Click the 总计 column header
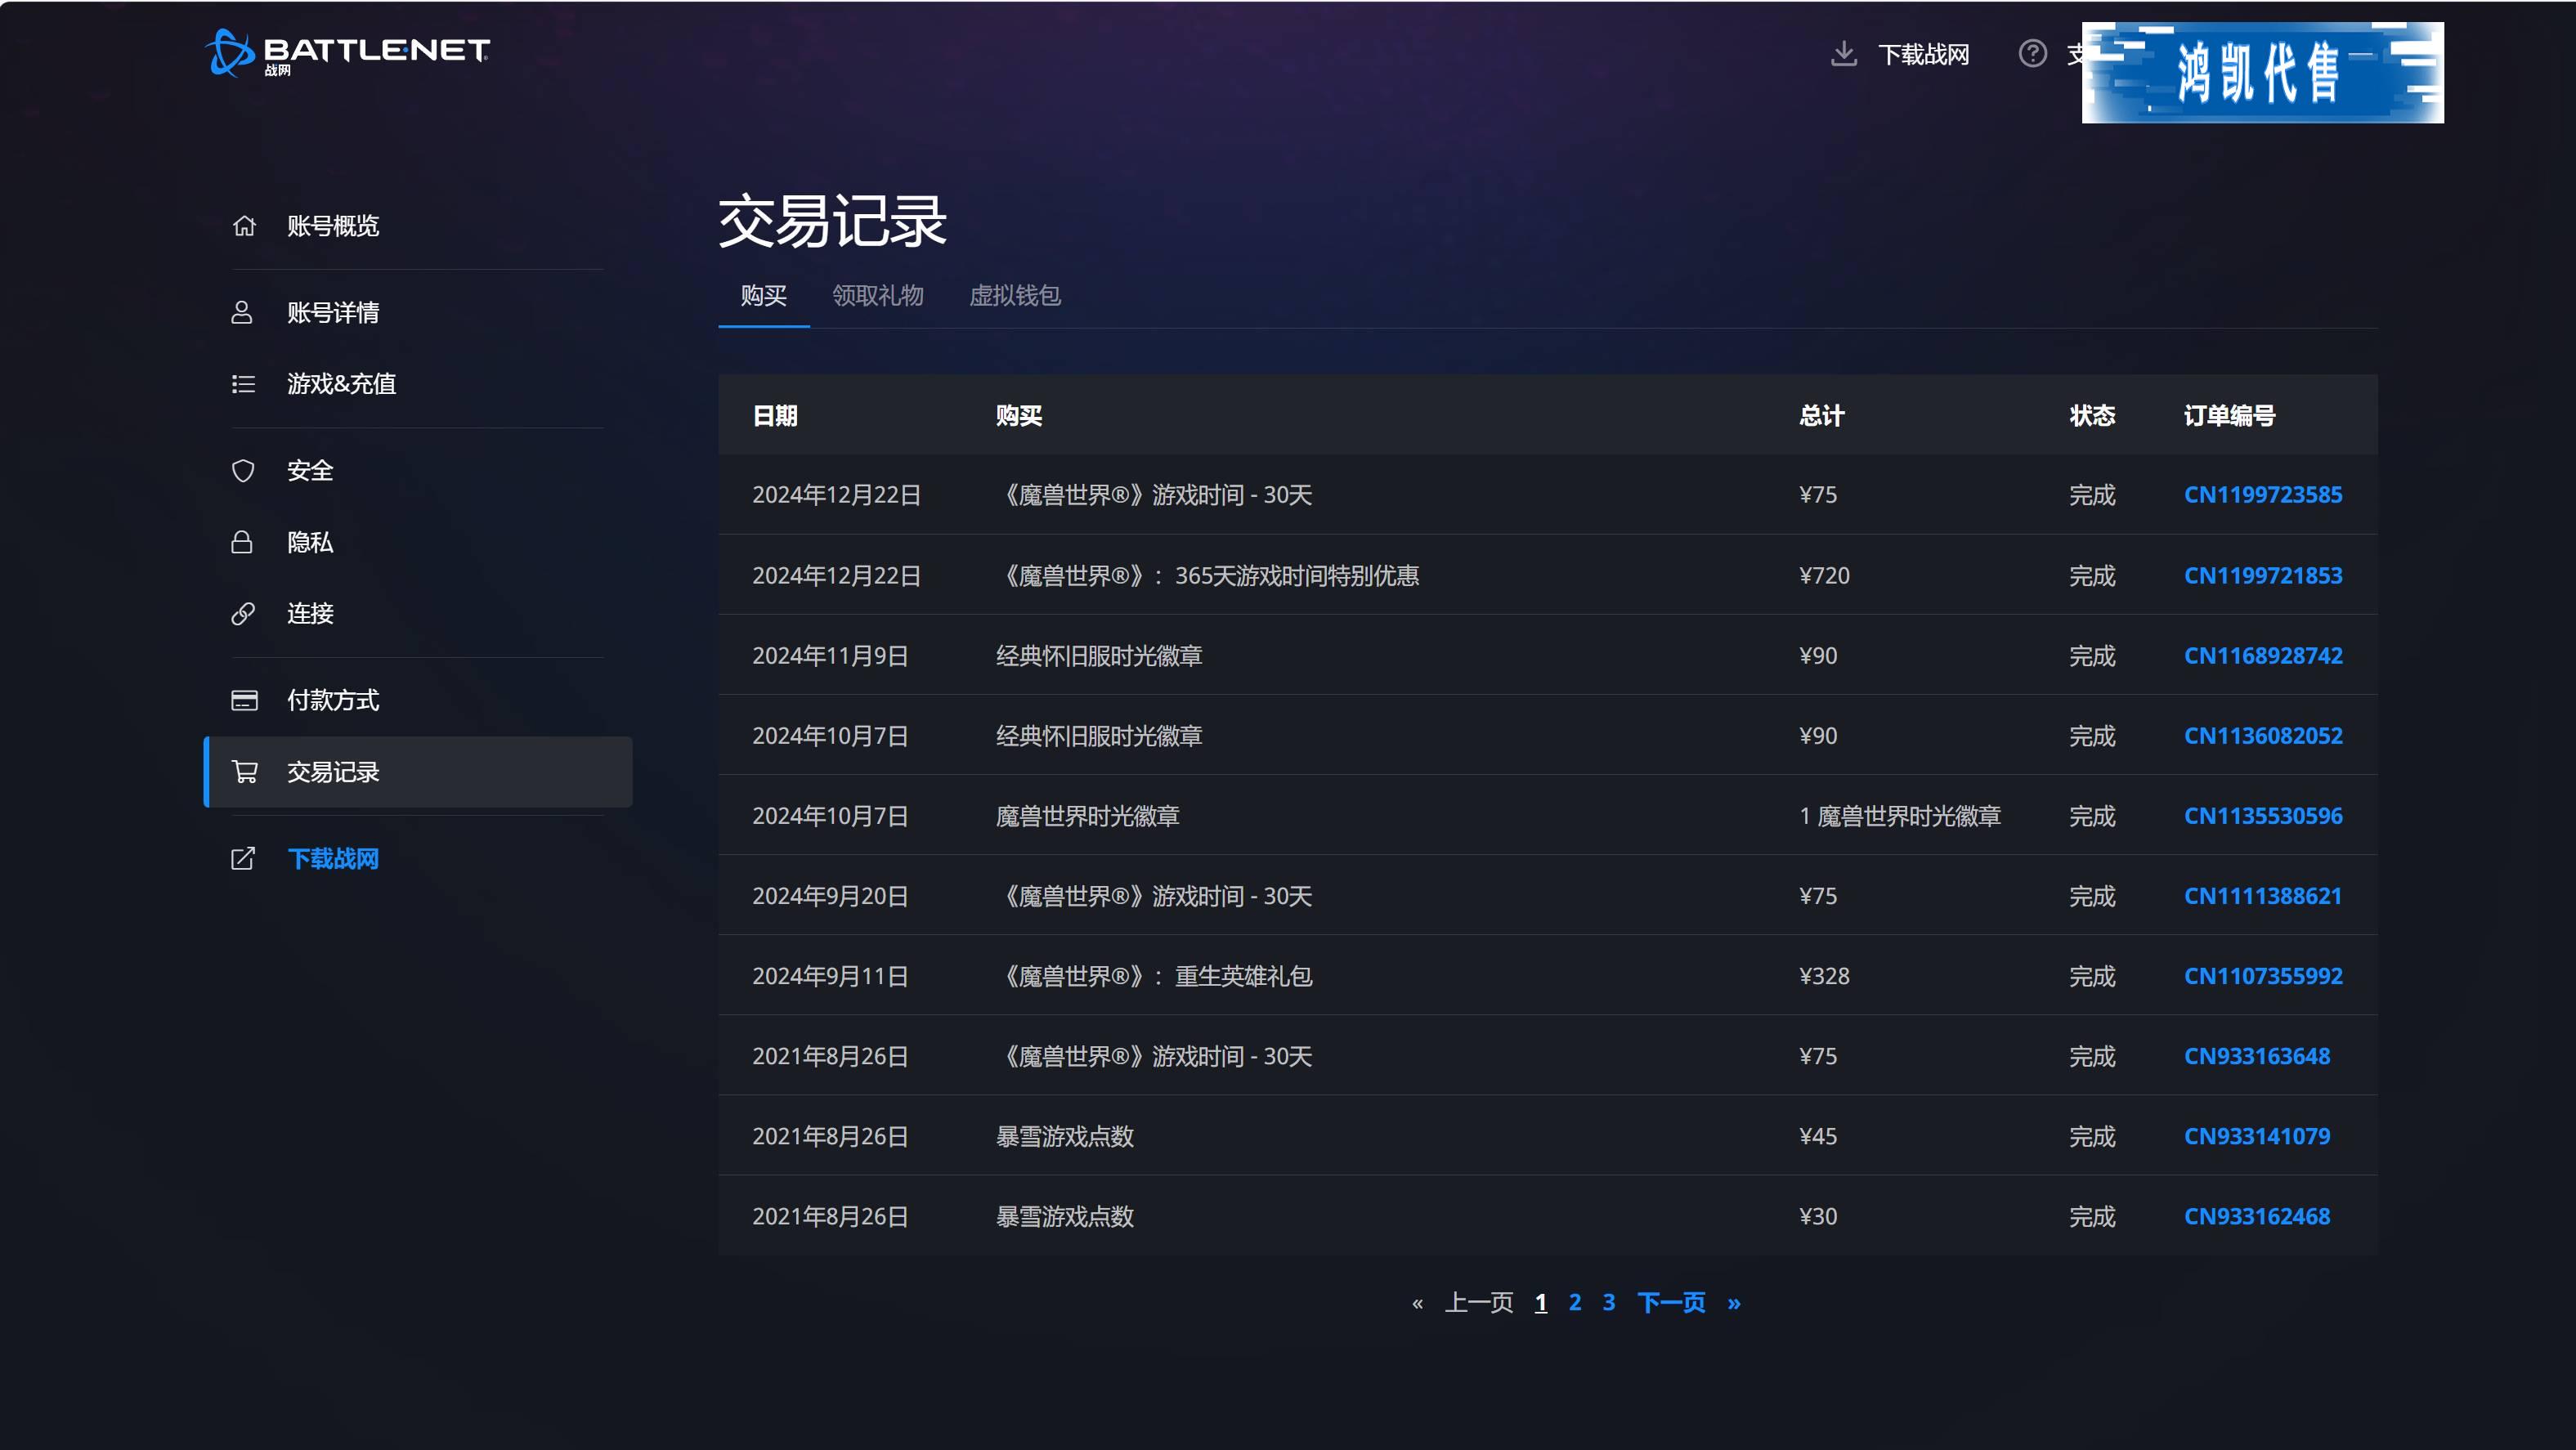The image size is (2576, 1450). point(1822,415)
